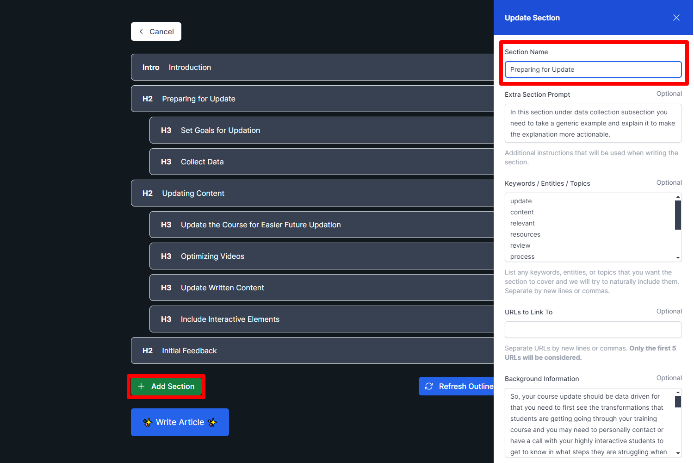
Task: Click inside the Section Name field
Action: coord(593,69)
